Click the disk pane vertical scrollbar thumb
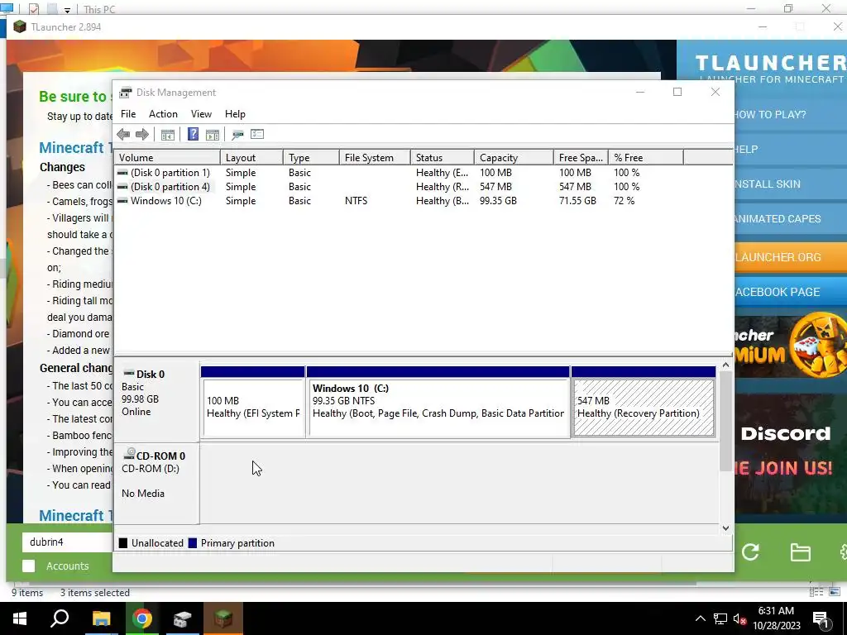This screenshot has height=635, width=847. 725,421
